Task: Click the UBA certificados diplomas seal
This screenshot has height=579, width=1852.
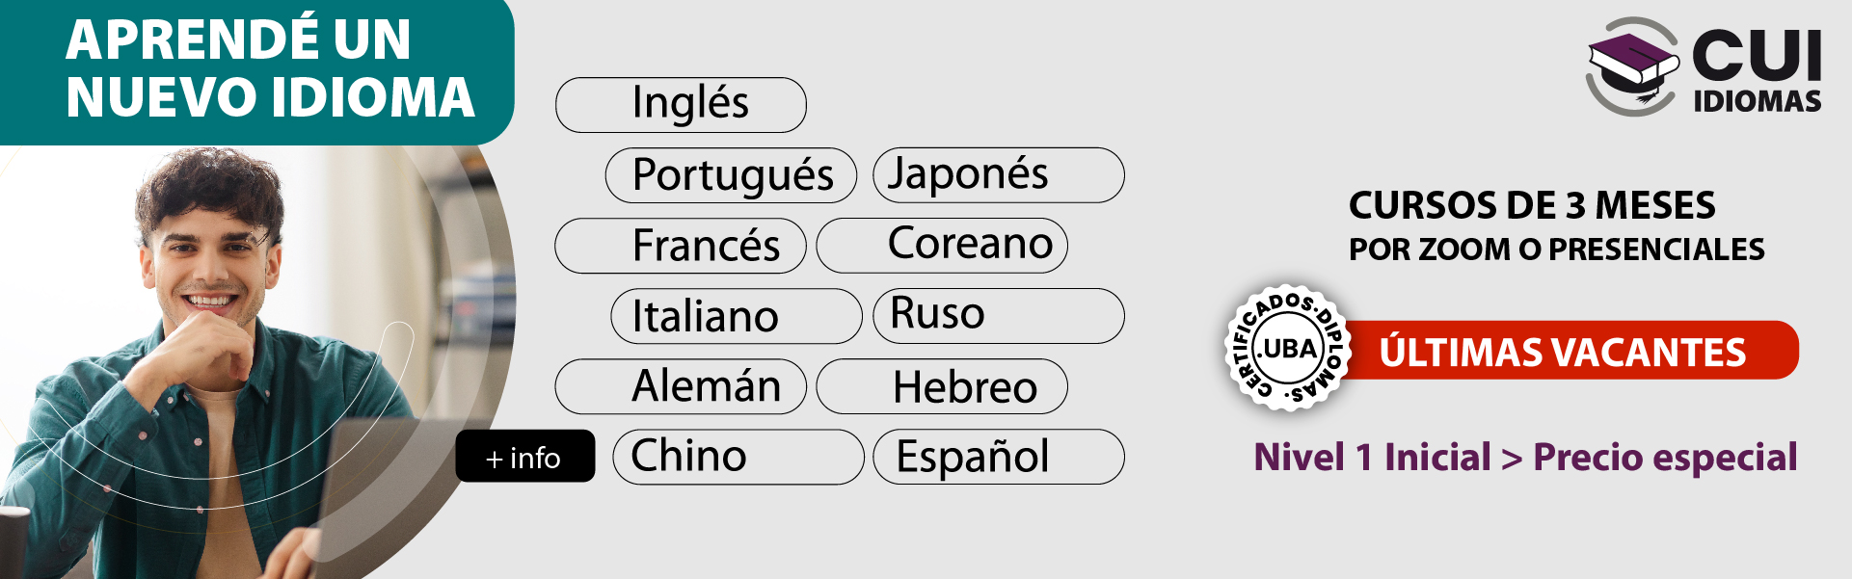Action: click(1288, 348)
